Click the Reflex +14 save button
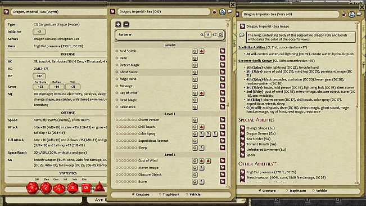Viewport: 366px width, 206px height. (x=56, y=87)
